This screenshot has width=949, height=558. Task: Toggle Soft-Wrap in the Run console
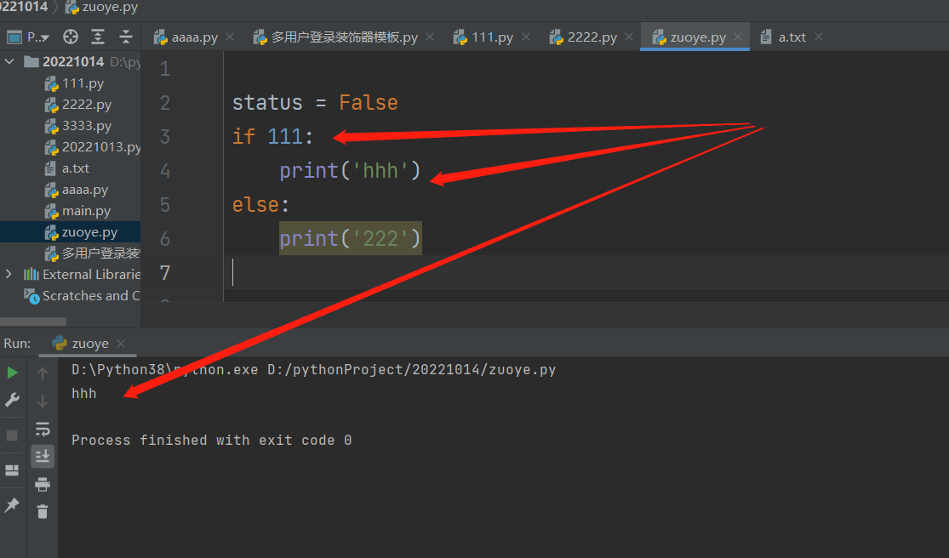(x=43, y=430)
